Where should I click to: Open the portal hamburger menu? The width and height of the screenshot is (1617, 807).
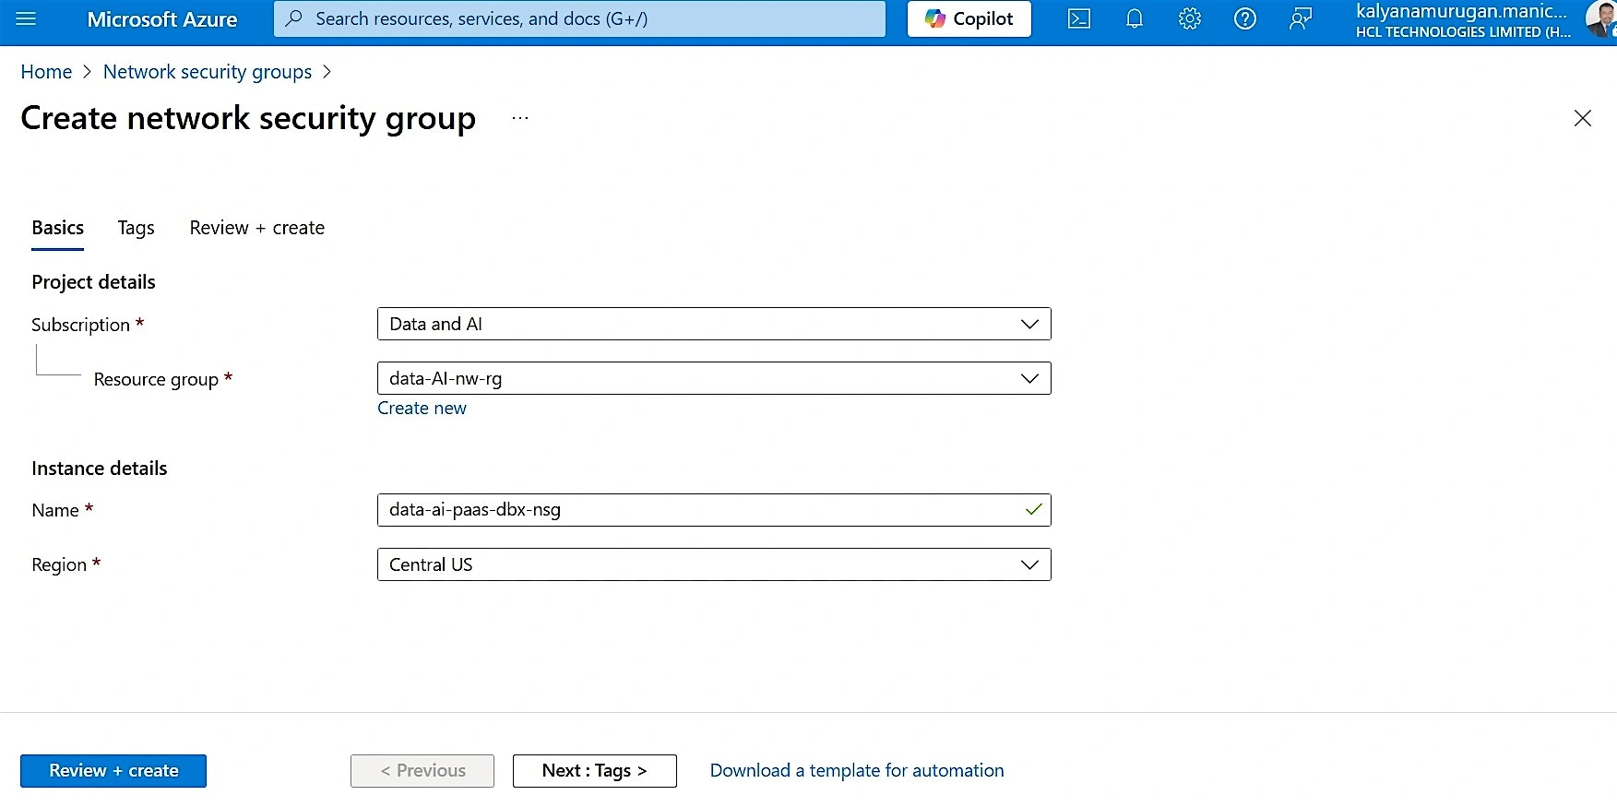[26, 19]
